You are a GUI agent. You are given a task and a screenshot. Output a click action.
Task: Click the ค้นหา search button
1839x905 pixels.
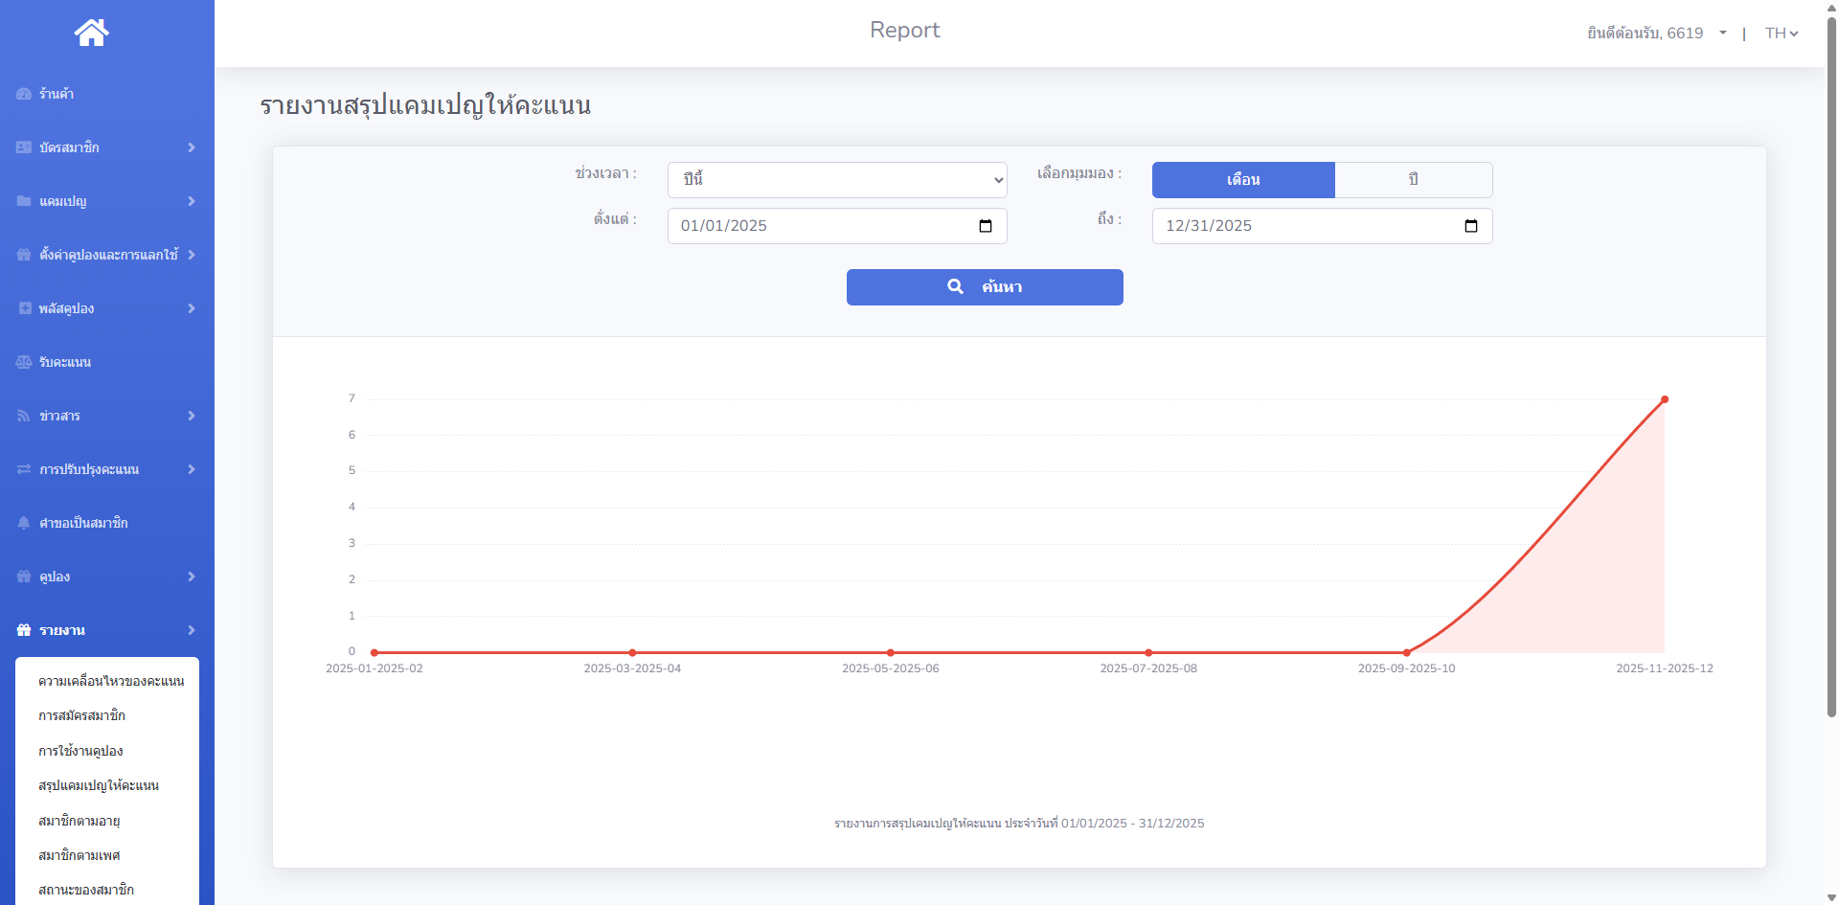tap(985, 287)
